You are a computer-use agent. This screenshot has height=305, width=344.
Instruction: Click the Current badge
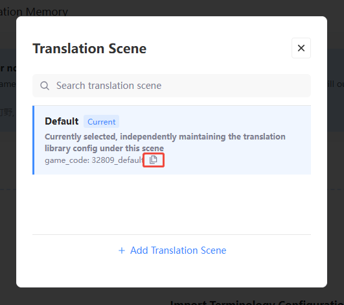coord(101,121)
